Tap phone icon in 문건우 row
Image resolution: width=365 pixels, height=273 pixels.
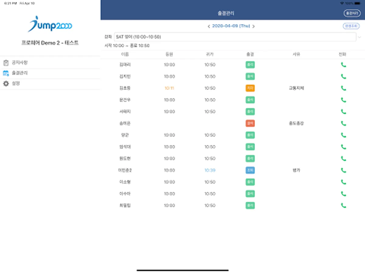pyautogui.click(x=343, y=100)
